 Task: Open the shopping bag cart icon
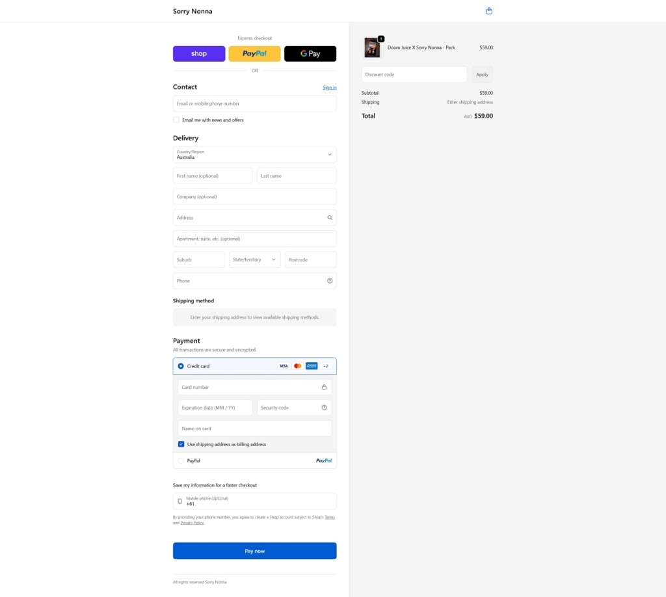click(489, 11)
